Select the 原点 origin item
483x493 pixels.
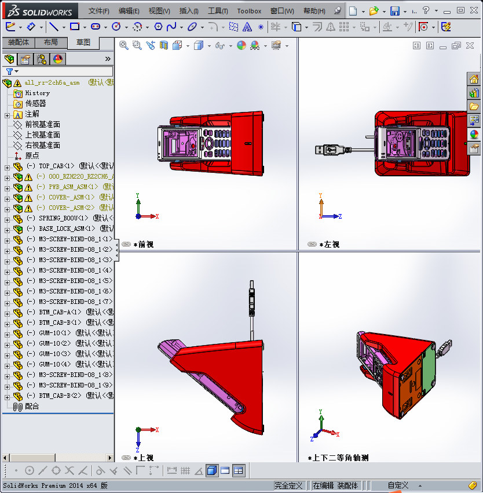pyautogui.click(x=32, y=155)
